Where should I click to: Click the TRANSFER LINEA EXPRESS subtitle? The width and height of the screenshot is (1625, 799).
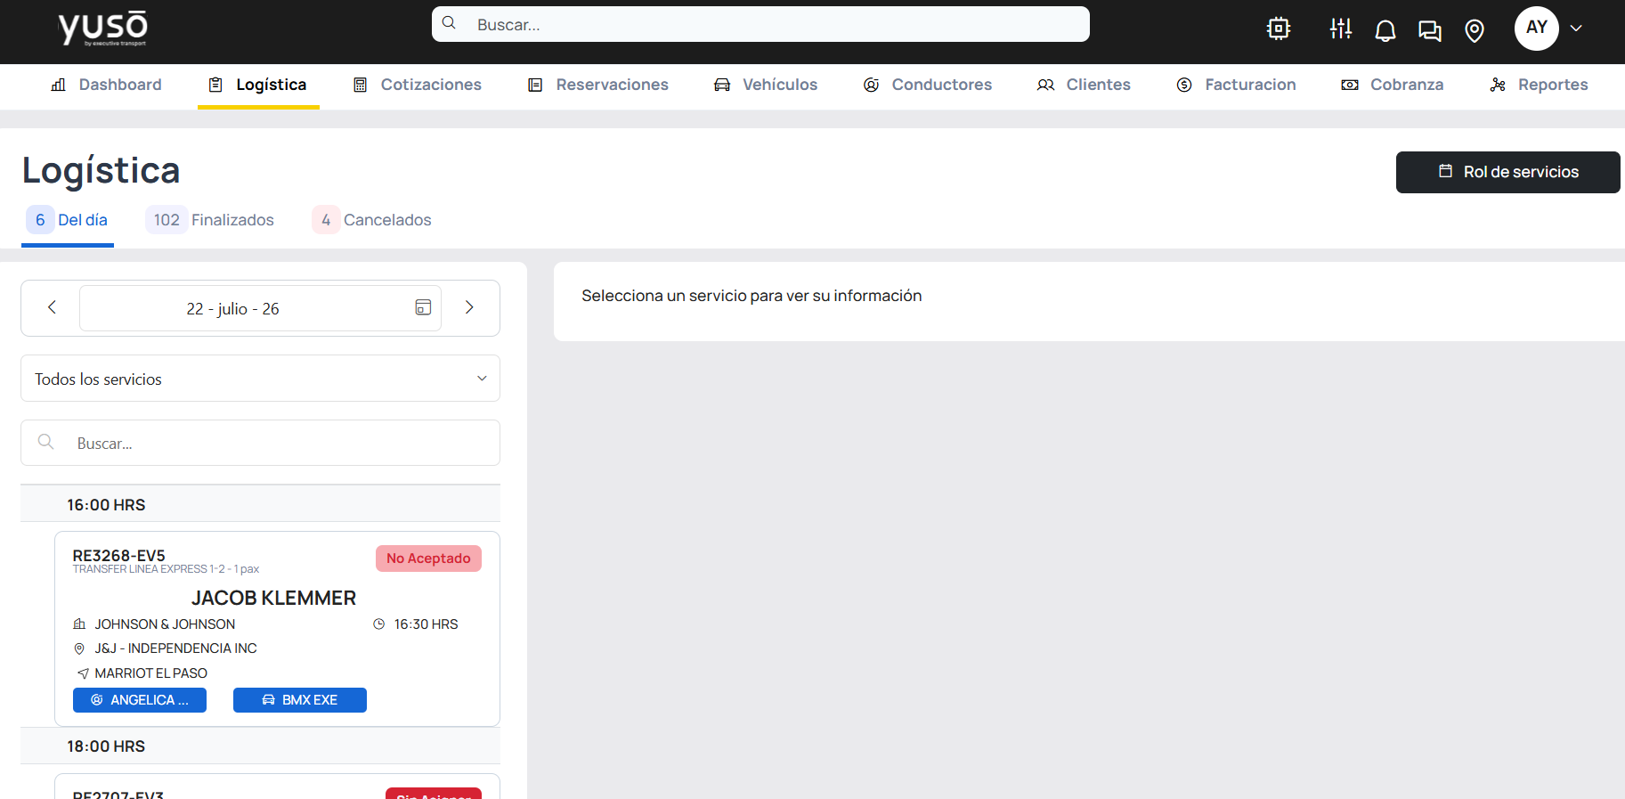point(166,569)
